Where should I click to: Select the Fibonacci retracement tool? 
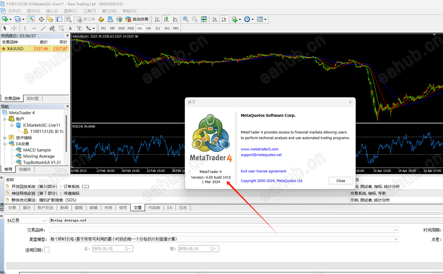click(x=61, y=28)
